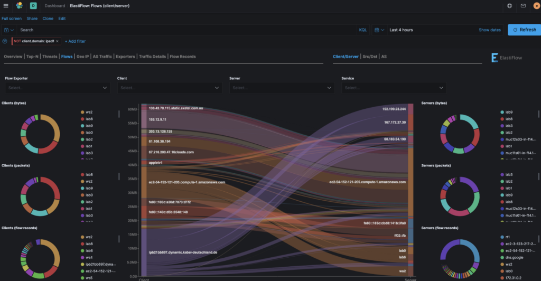Click Last 4 hours time range
This screenshot has height=281, width=541.
point(401,30)
